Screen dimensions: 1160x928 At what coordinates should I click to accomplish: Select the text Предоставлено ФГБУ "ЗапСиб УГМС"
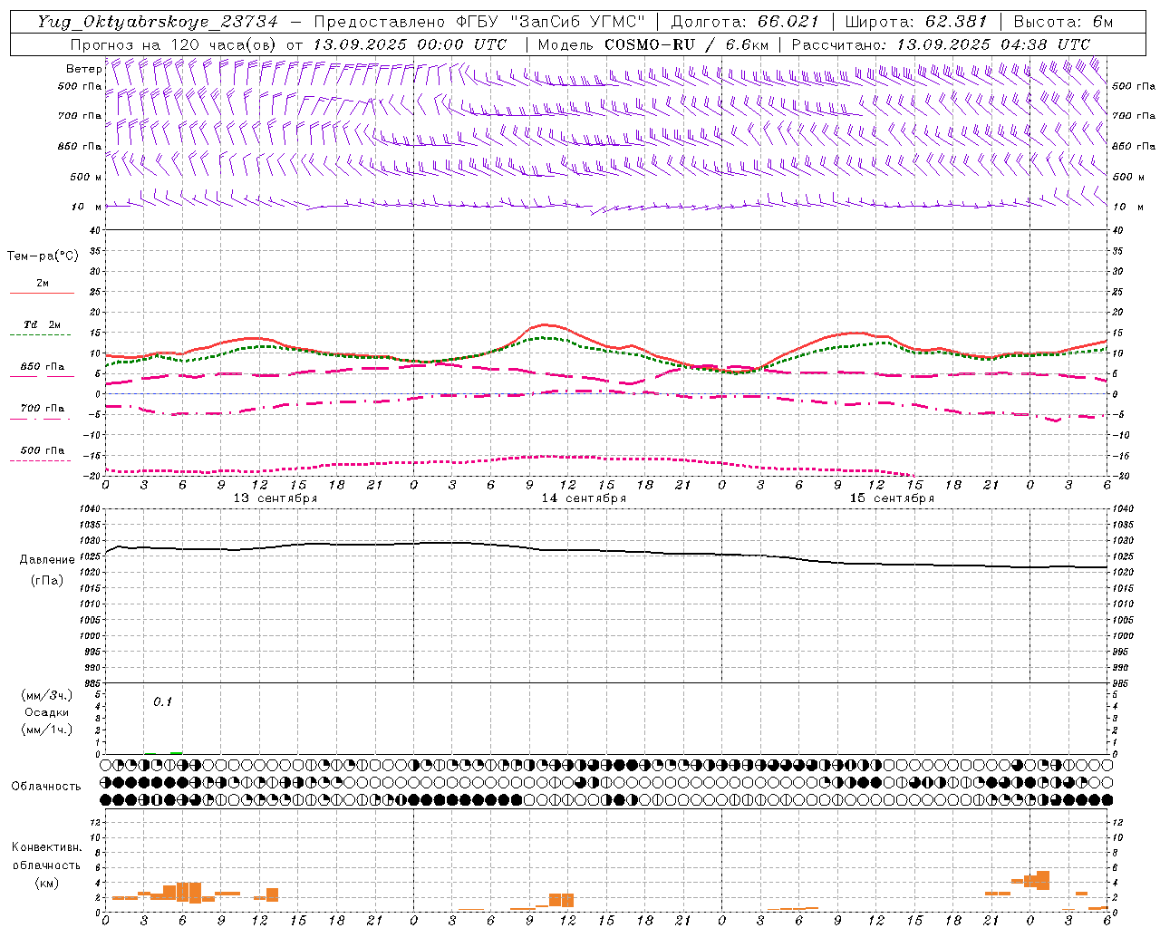[479, 22]
